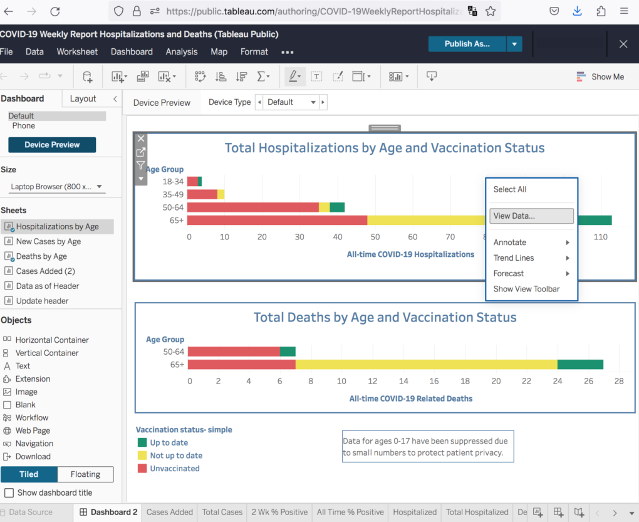The image size is (639, 522).
Task: Click the Publish As button
Action: coord(467,44)
